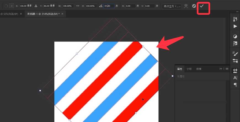Image resolution: width=240 pixels, height=122 pixels.
Task: Open the Paragraph panel icon
Action: pyautogui.click(x=235, y=85)
